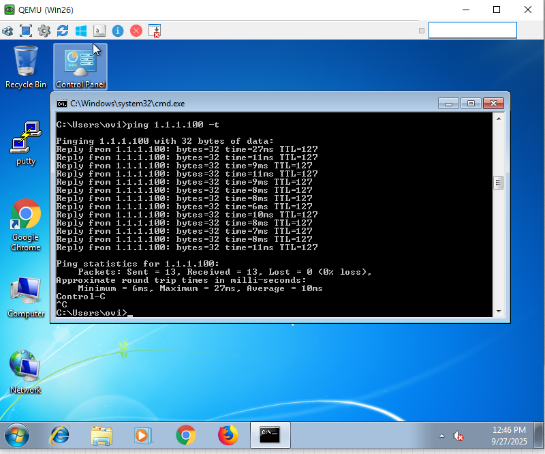Open the gear settings in QEMU toolbar

44,31
